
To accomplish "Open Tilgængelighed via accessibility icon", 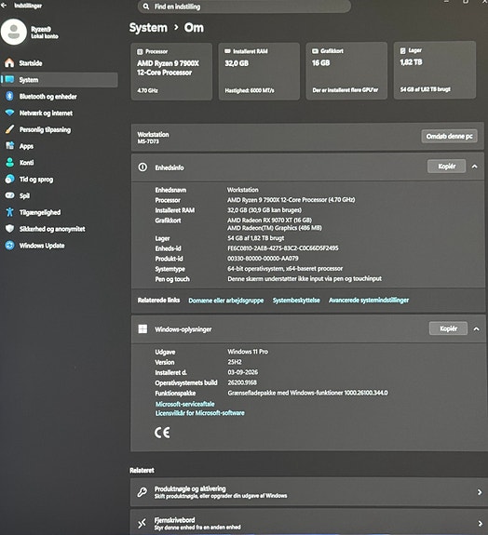I will click(9, 212).
